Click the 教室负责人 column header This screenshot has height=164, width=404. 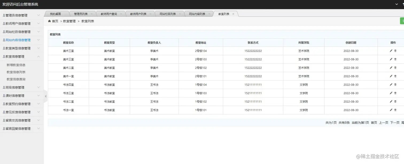click(154, 43)
